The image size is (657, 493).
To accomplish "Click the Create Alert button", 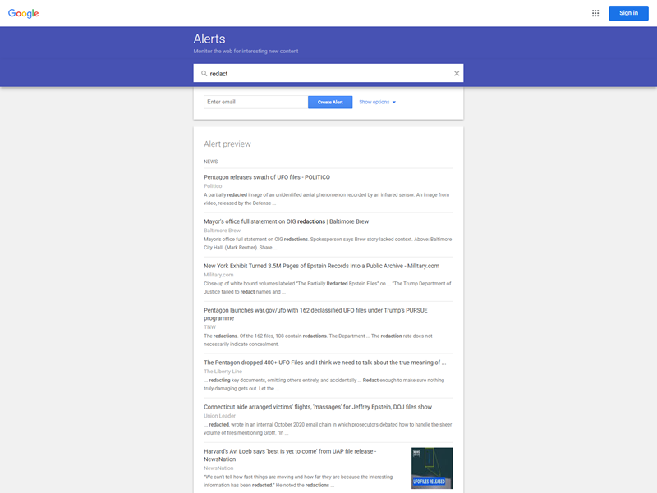I will [x=330, y=102].
